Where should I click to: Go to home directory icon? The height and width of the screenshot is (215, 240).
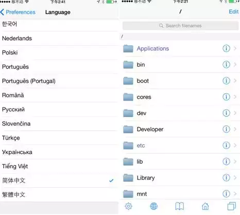205,206
